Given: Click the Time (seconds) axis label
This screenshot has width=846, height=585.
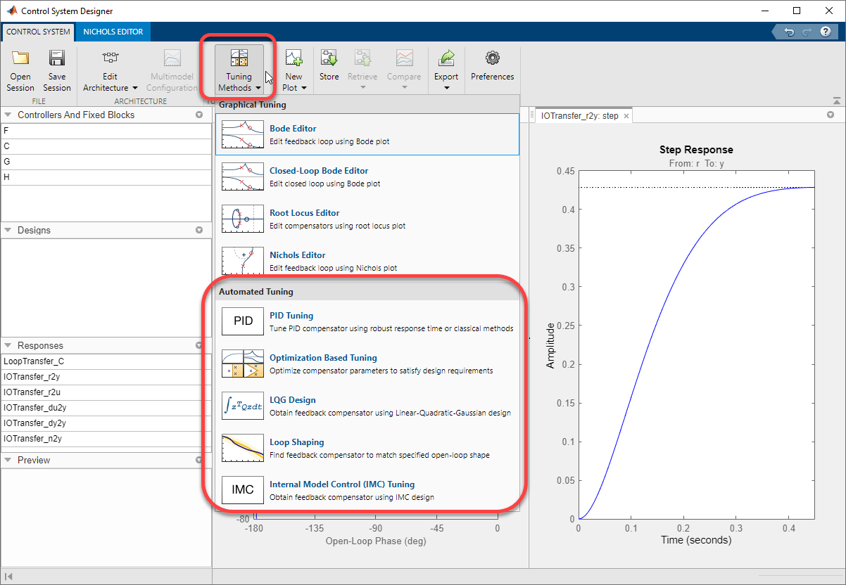Looking at the screenshot, I should tap(696, 540).
